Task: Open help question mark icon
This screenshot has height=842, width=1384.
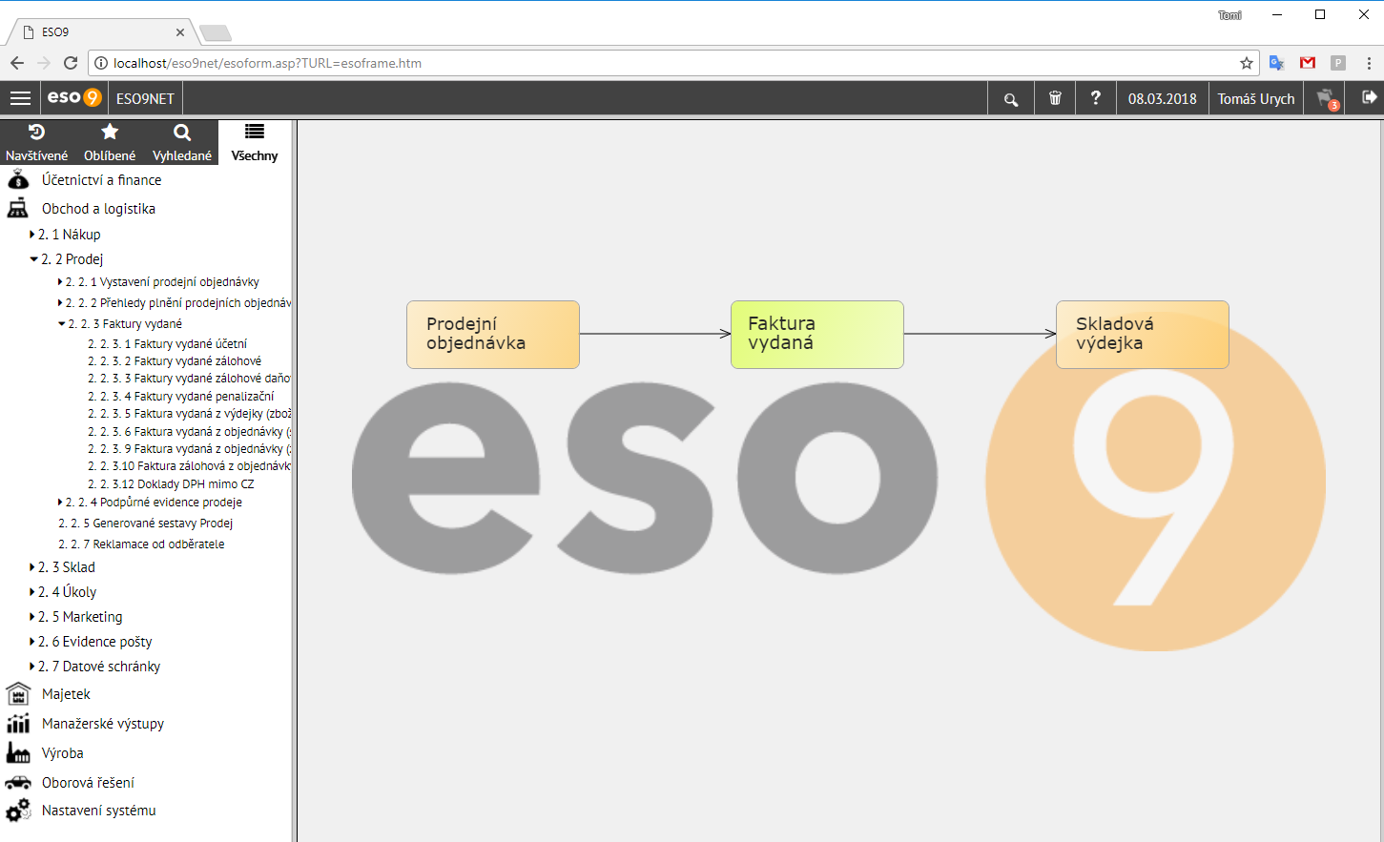Action: pyautogui.click(x=1095, y=98)
